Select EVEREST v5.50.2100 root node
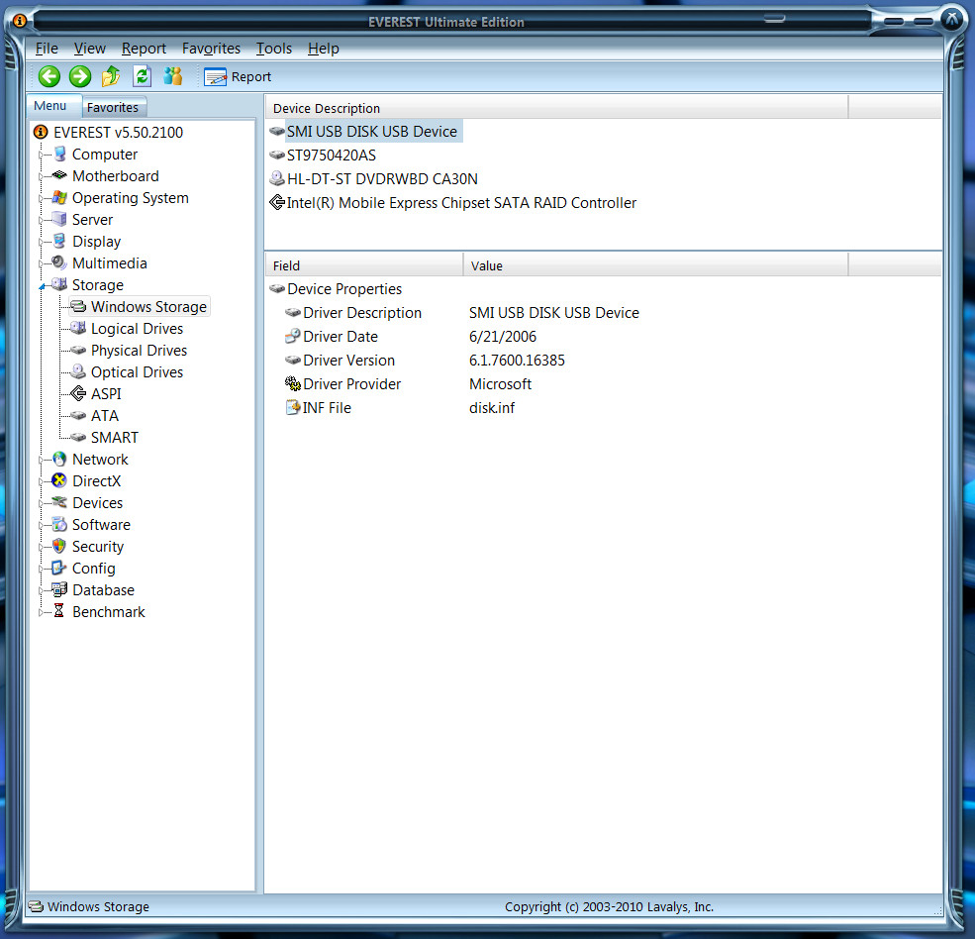Screen dimensions: 975x939 click(118, 132)
